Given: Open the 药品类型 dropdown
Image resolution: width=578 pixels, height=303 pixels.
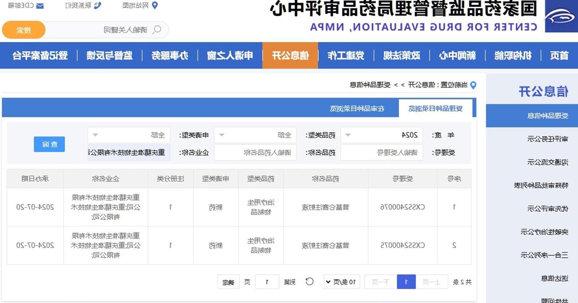Looking at the screenshot, I should 255,135.
